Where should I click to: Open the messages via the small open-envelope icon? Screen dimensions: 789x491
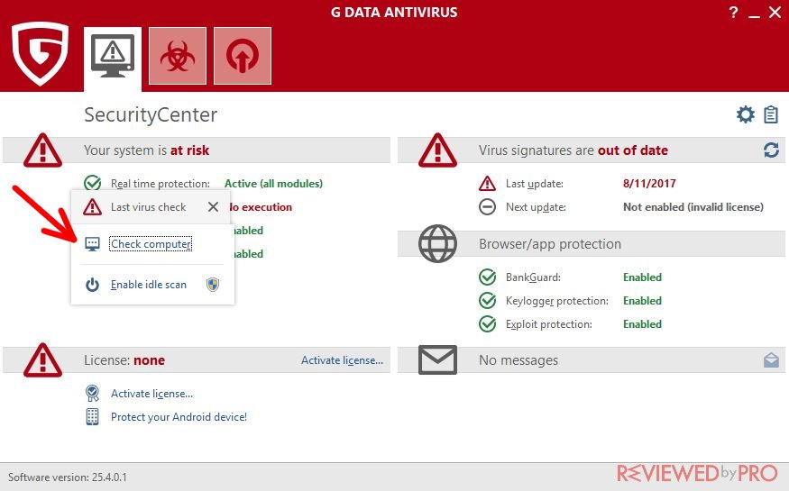point(771,359)
